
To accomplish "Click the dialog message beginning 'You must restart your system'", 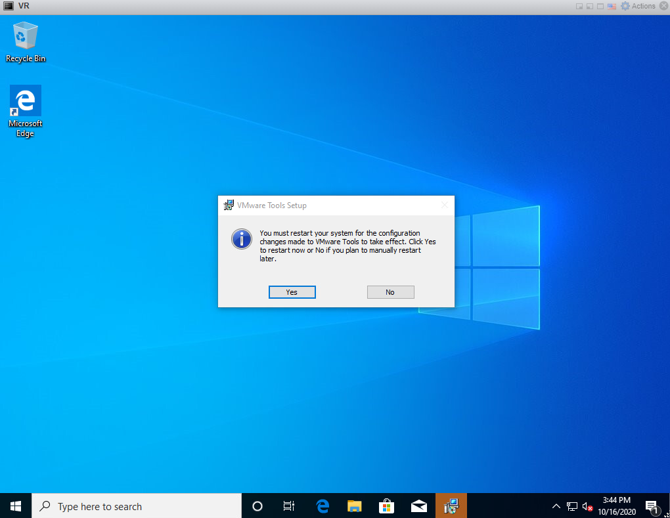I will [347, 246].
